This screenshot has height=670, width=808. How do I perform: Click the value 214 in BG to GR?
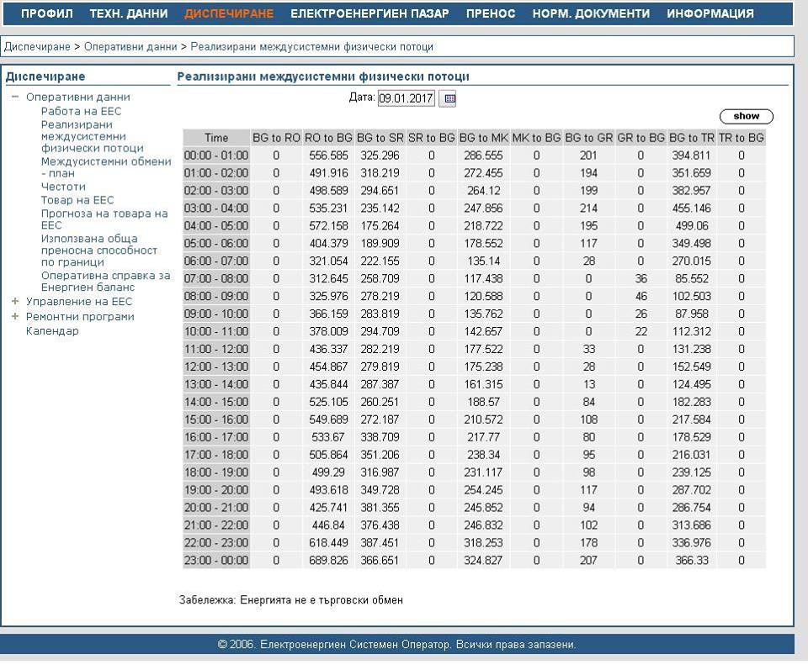tap(589, 208)
